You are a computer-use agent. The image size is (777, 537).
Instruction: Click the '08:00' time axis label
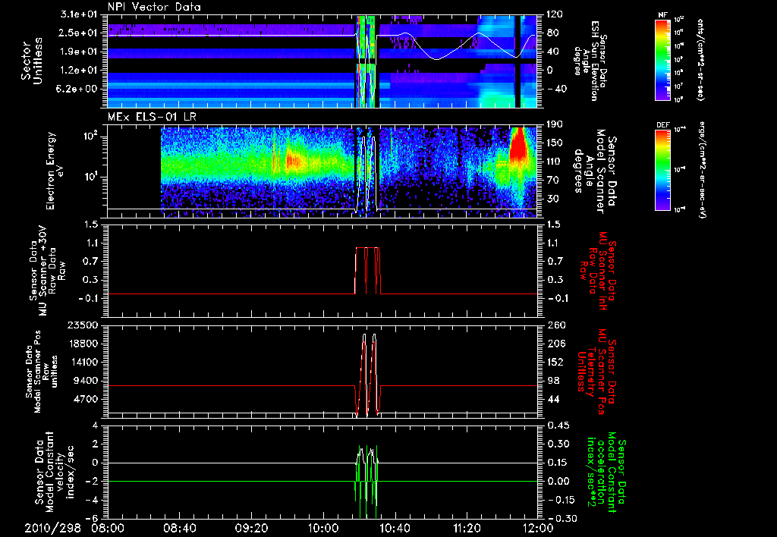108,529
